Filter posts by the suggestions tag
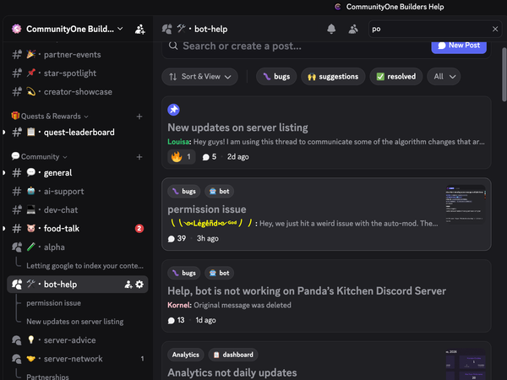This screenshot has width=507, height=380. [x=333, y=77]
